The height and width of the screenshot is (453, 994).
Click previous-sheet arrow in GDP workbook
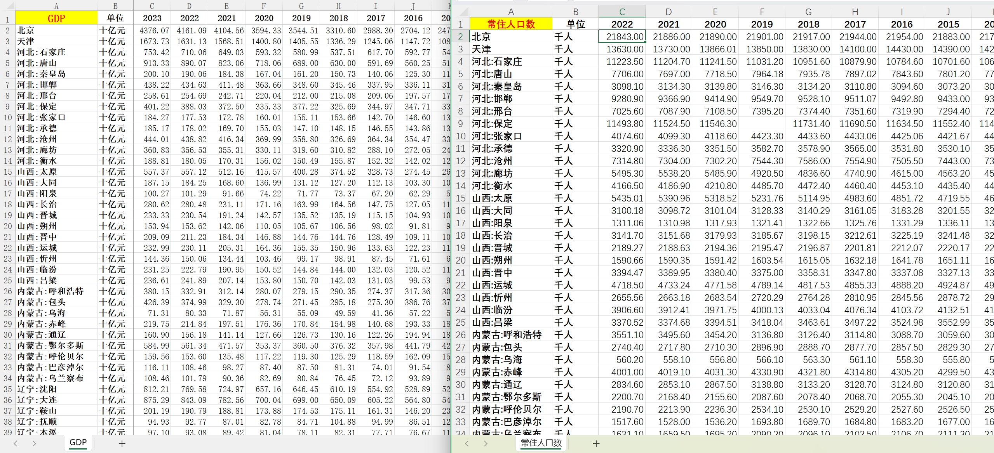[x=16, y=443]
